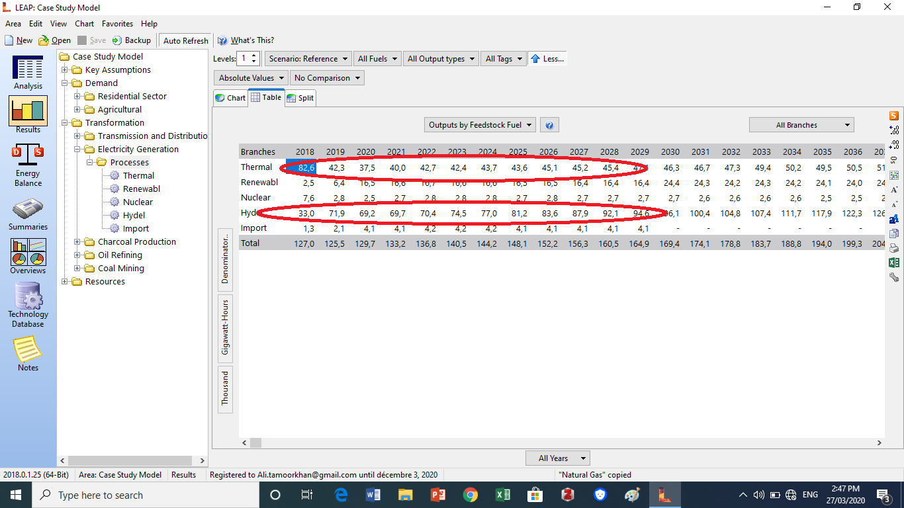
Task: Click the vertical Gigawatt-Hours unit button
Action: 225,327
